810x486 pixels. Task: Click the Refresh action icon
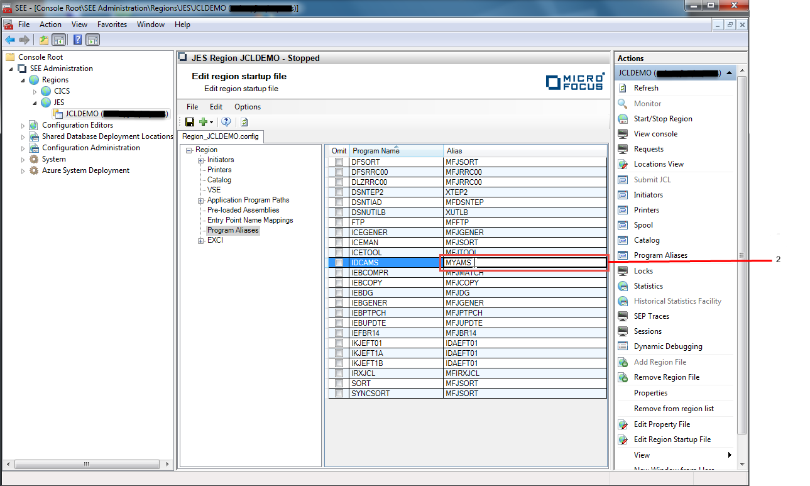pyautogui.click(x=623, y=88)
